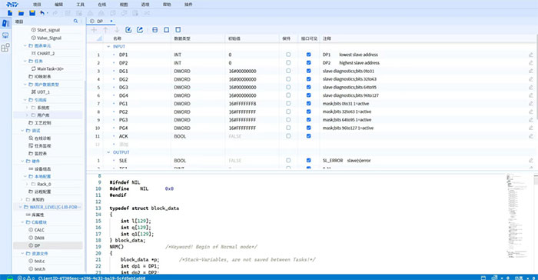Open the 工具 menu
The height and width of the screenshot is (280, 538).
pos(80,5)
